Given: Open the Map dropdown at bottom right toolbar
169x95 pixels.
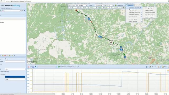Looking at the screenshot, I should pos(165,67).
